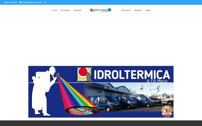Open the News menu item

(x=148, y=10)
